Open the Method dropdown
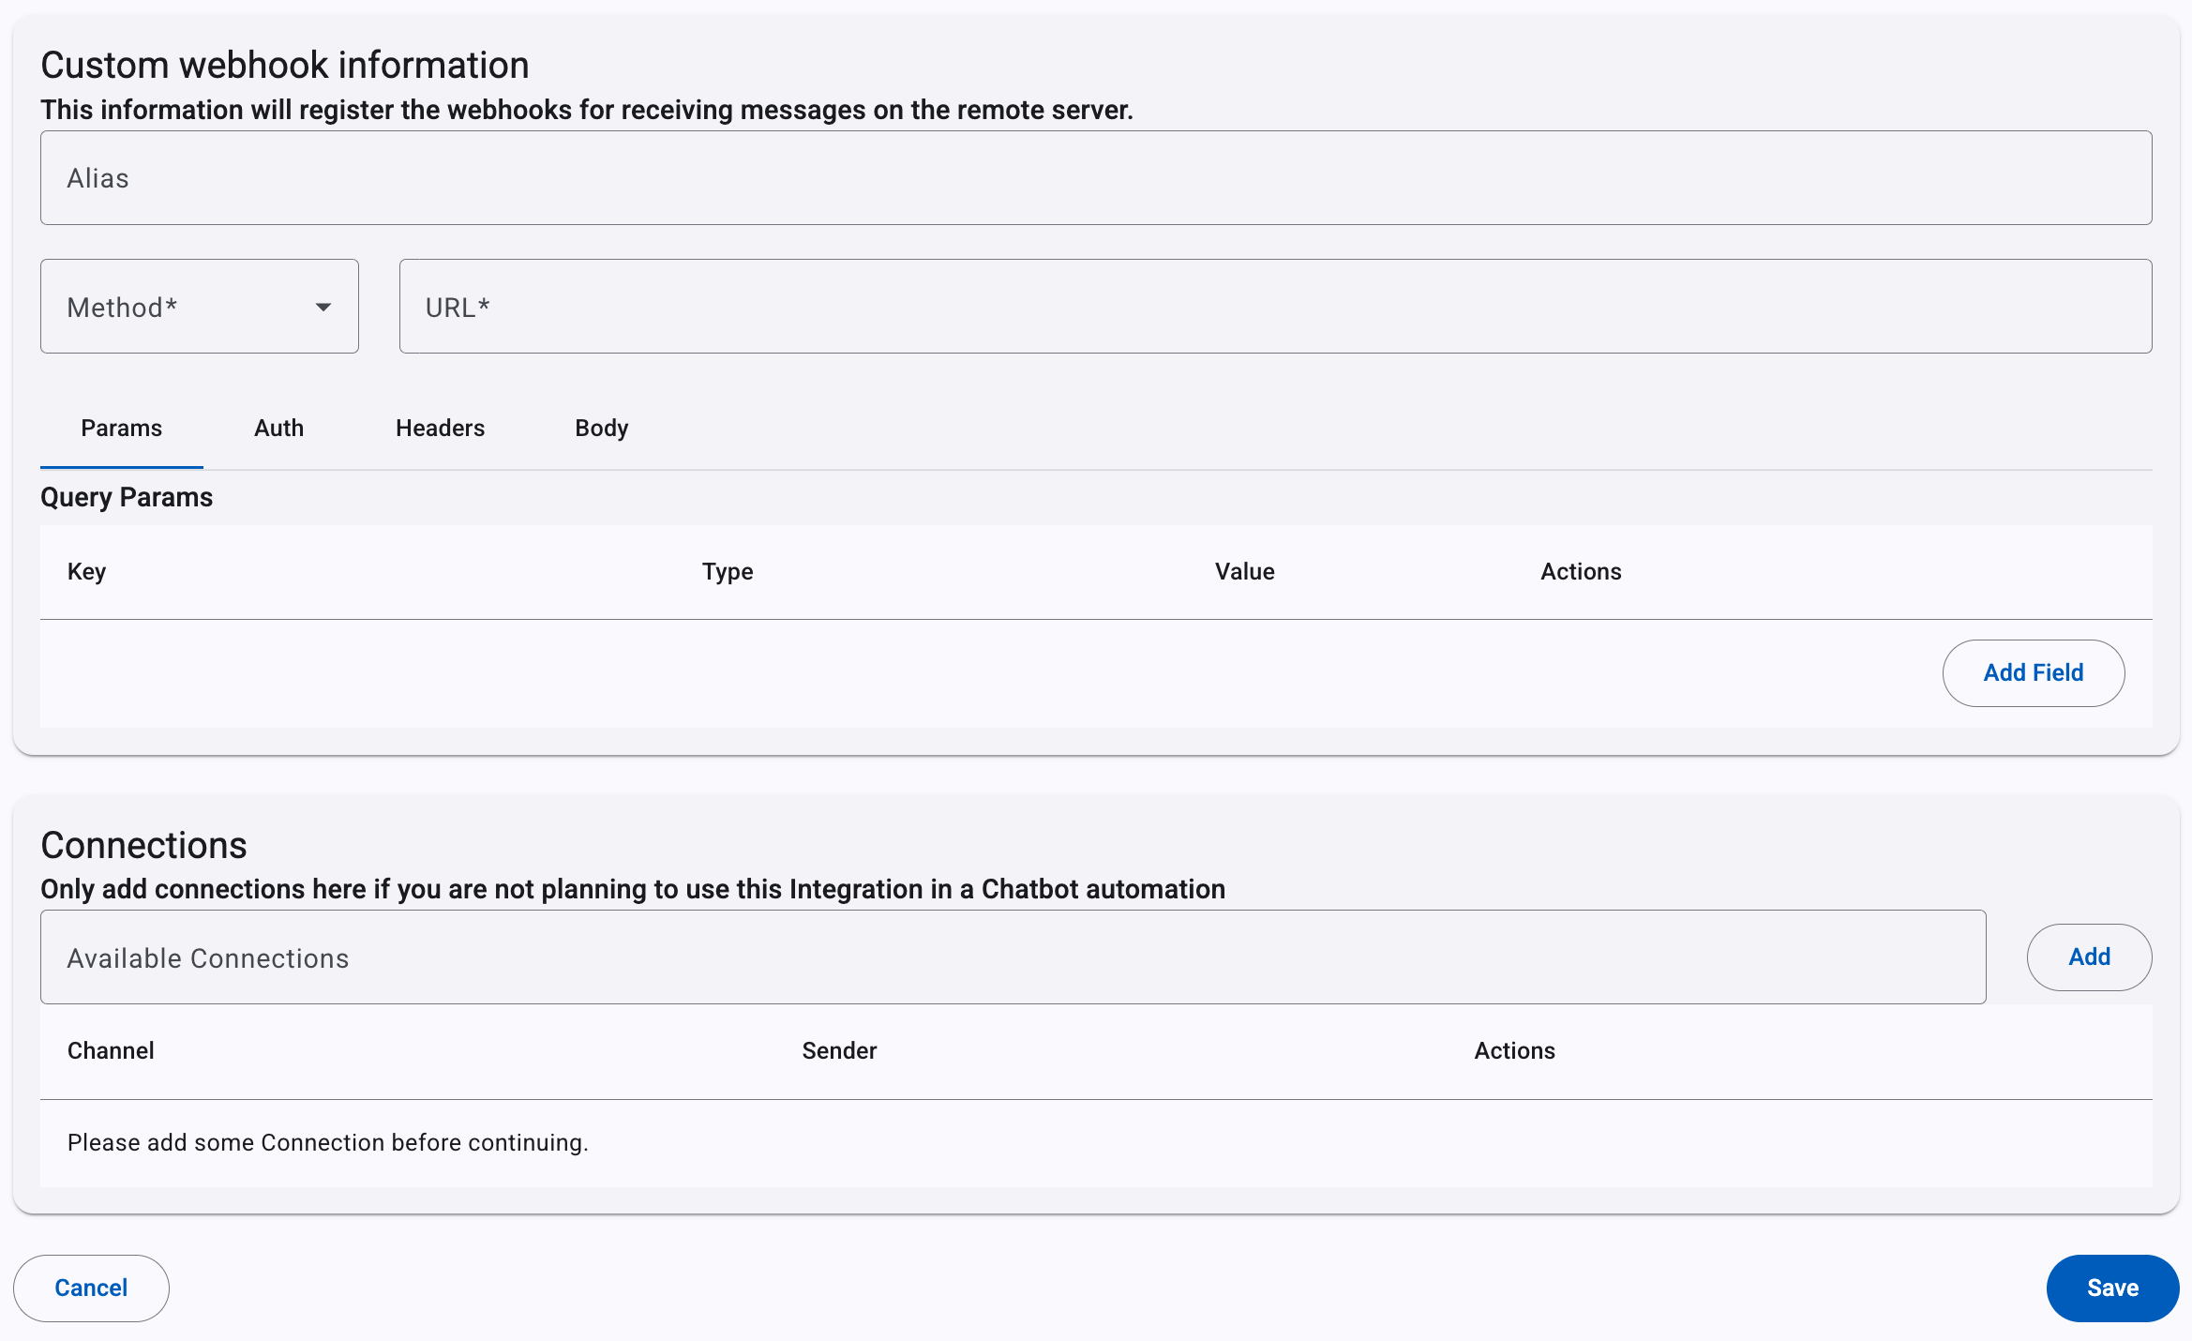 [x=200, y=307]
